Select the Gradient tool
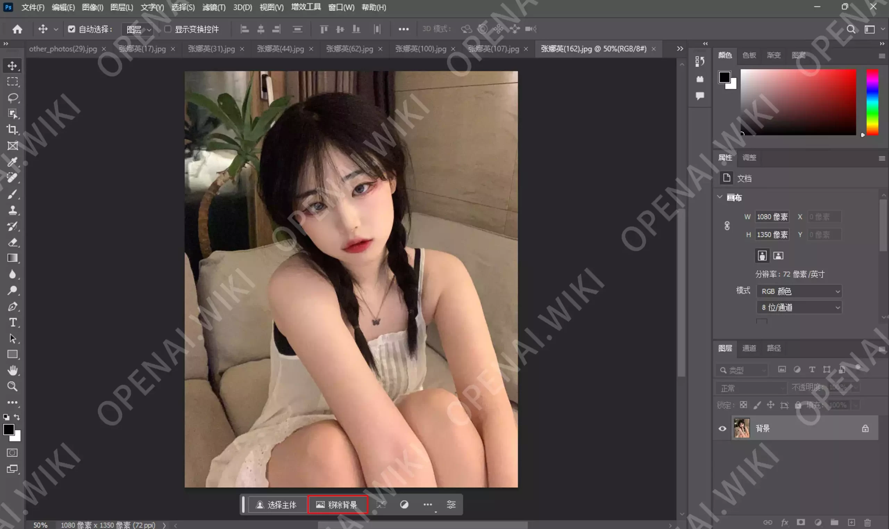This screenshot has width=889, height=529. click(13, 258)
